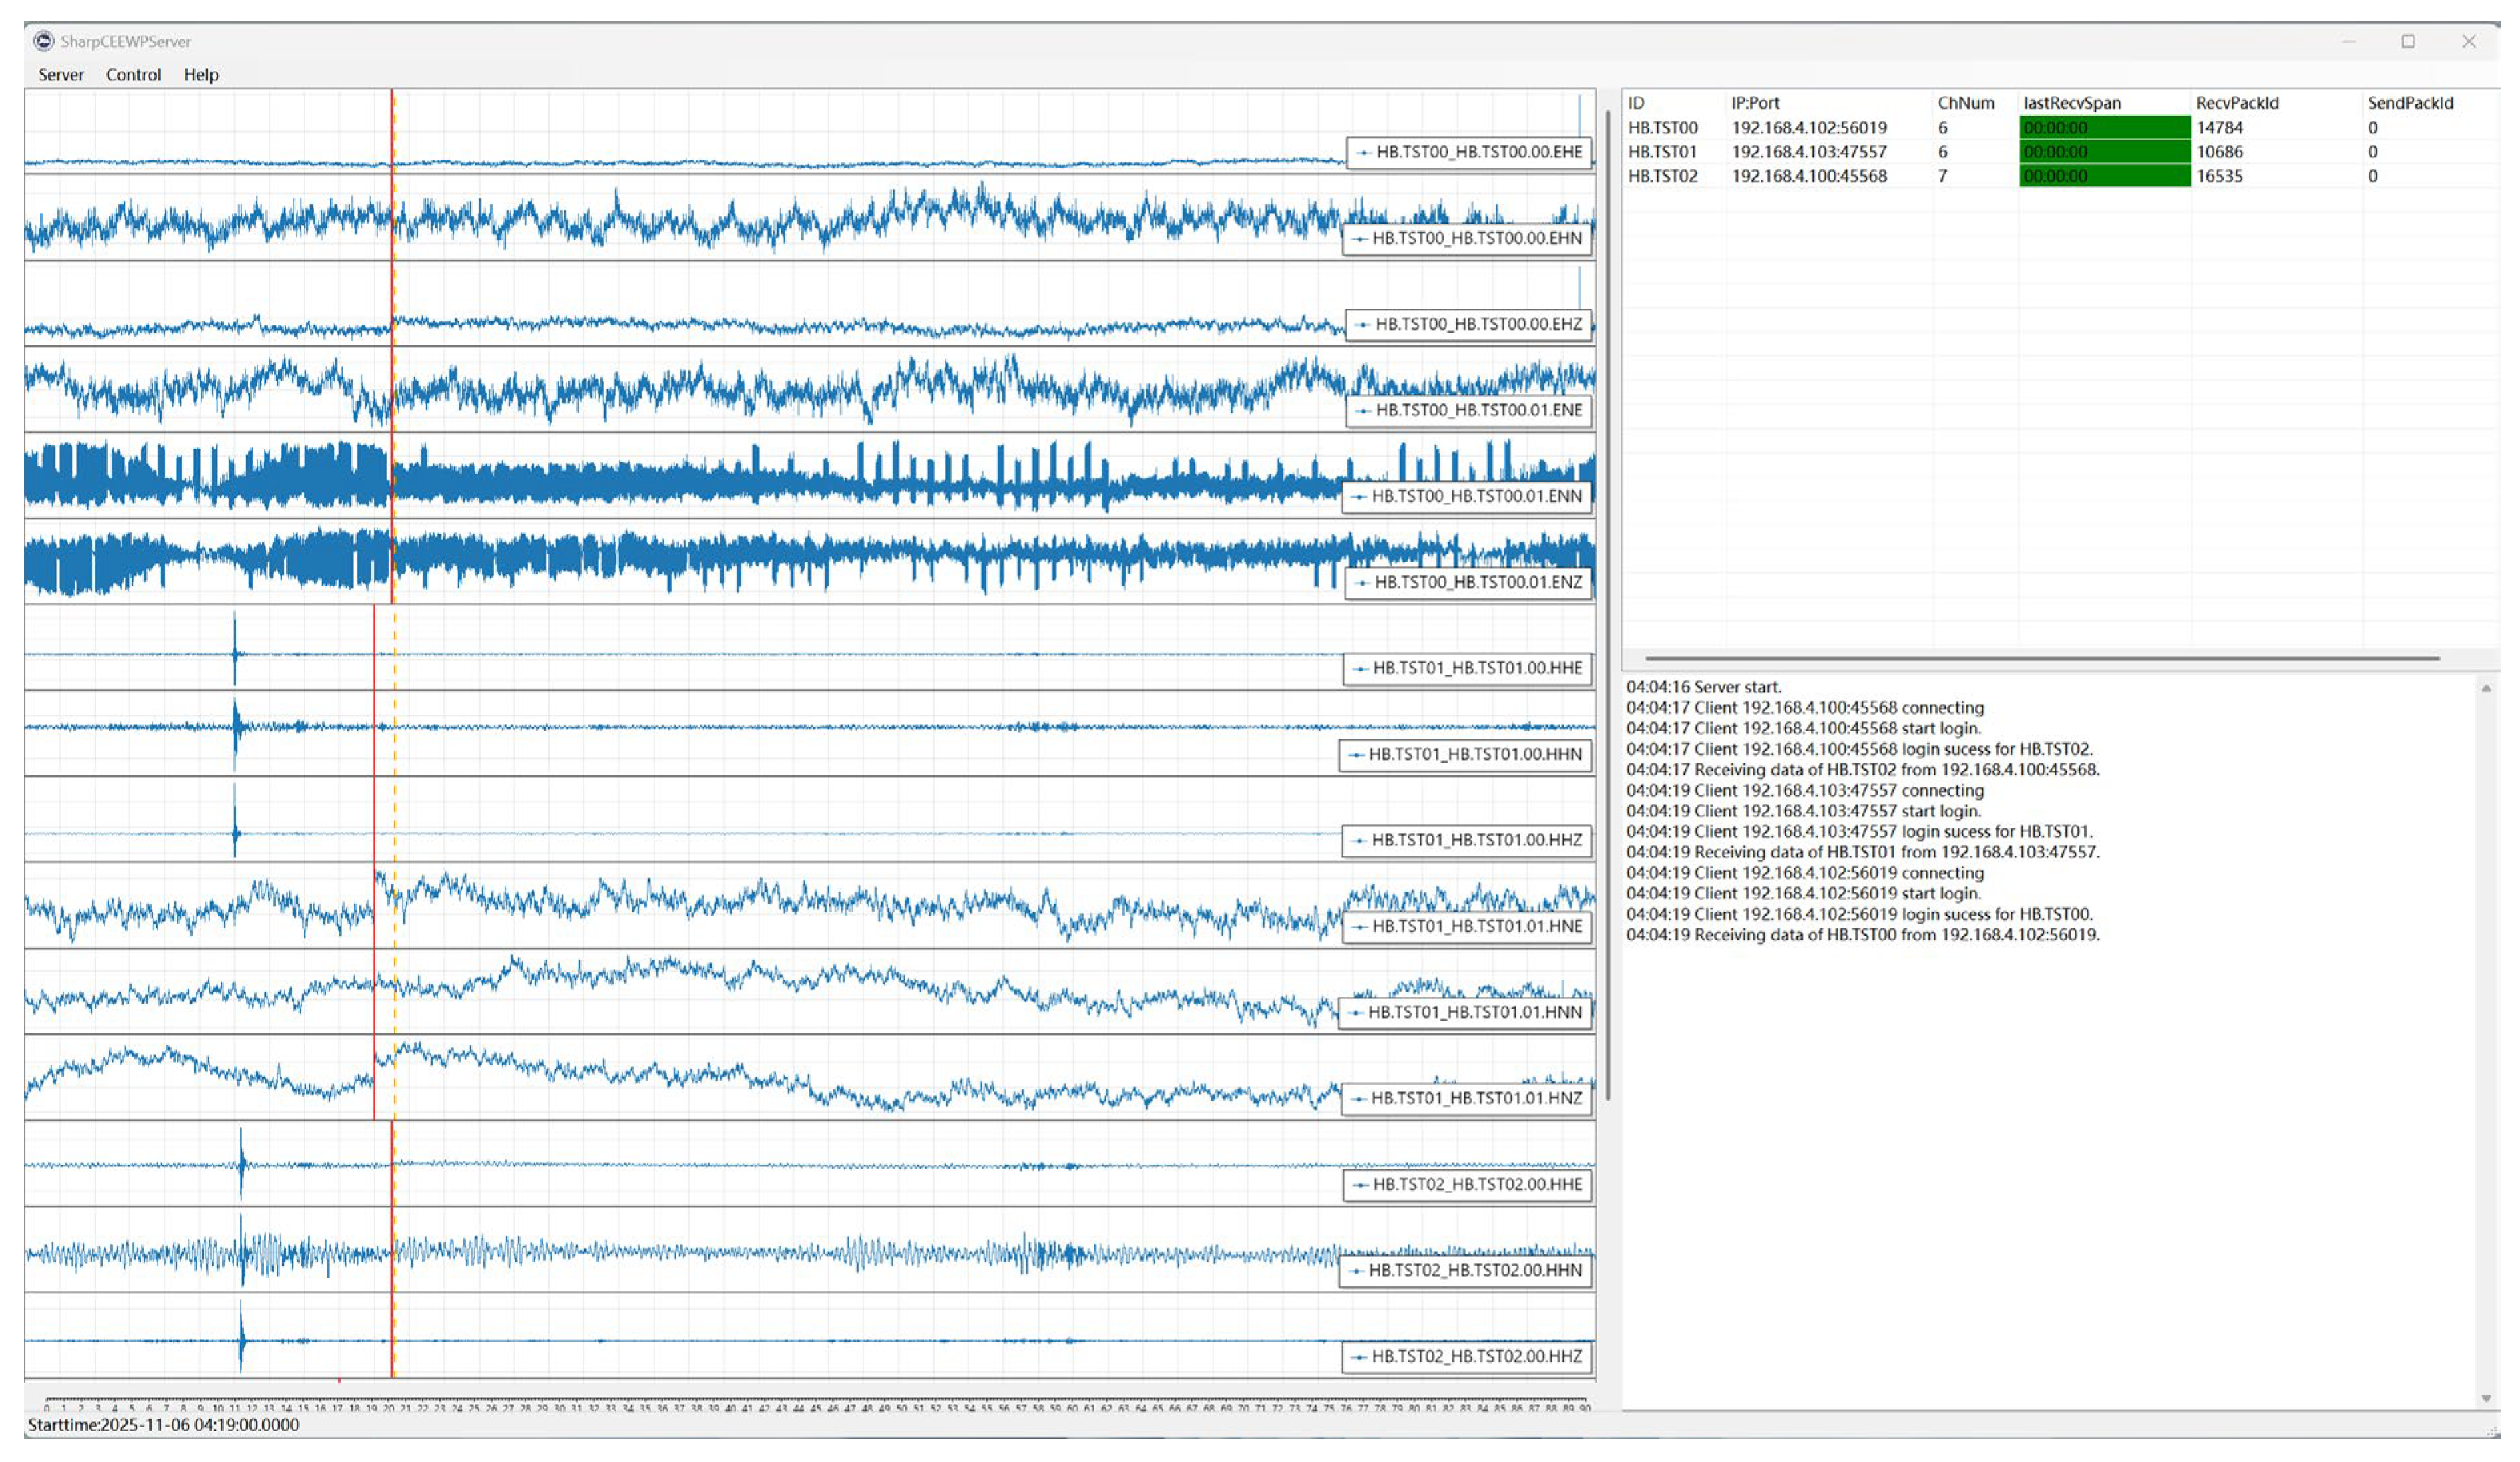This screenshot has height=1462, width=2520.
Task: Click the SharpCEEWPServer app icon
Action: tap(43, 41)
